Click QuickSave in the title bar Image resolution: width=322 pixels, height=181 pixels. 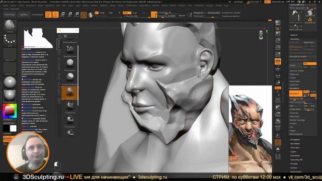pyautogui.click(x=238, y=2)
